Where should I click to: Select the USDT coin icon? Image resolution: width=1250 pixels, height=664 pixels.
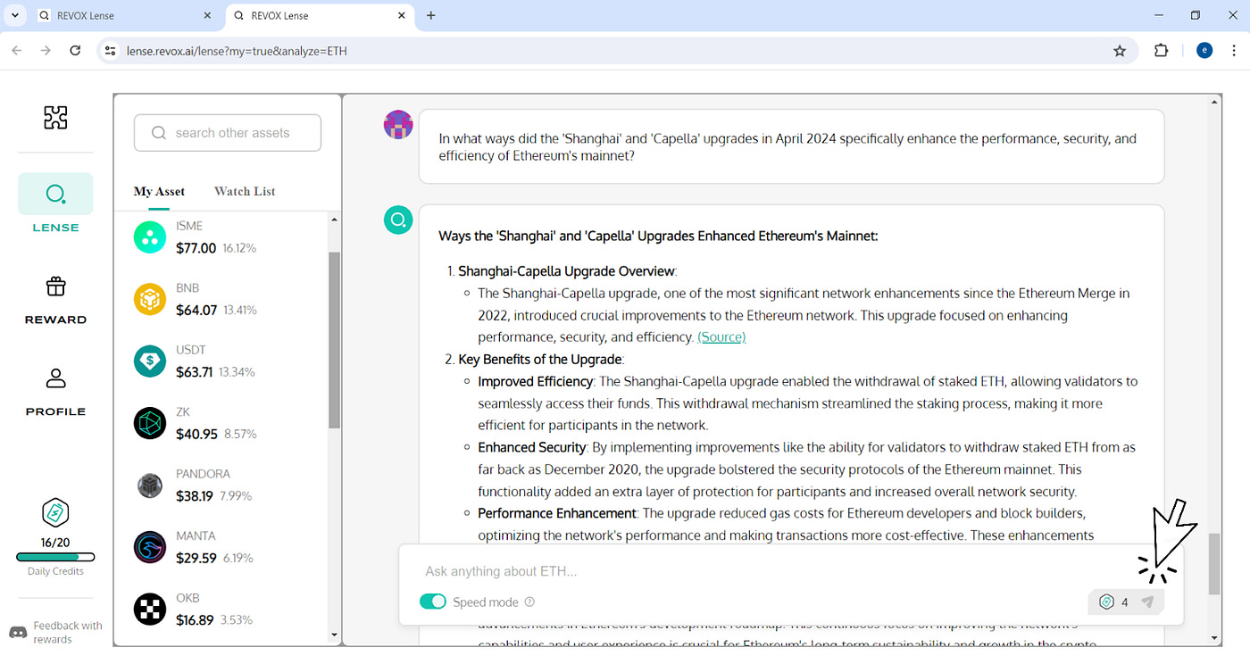[150, 361]
